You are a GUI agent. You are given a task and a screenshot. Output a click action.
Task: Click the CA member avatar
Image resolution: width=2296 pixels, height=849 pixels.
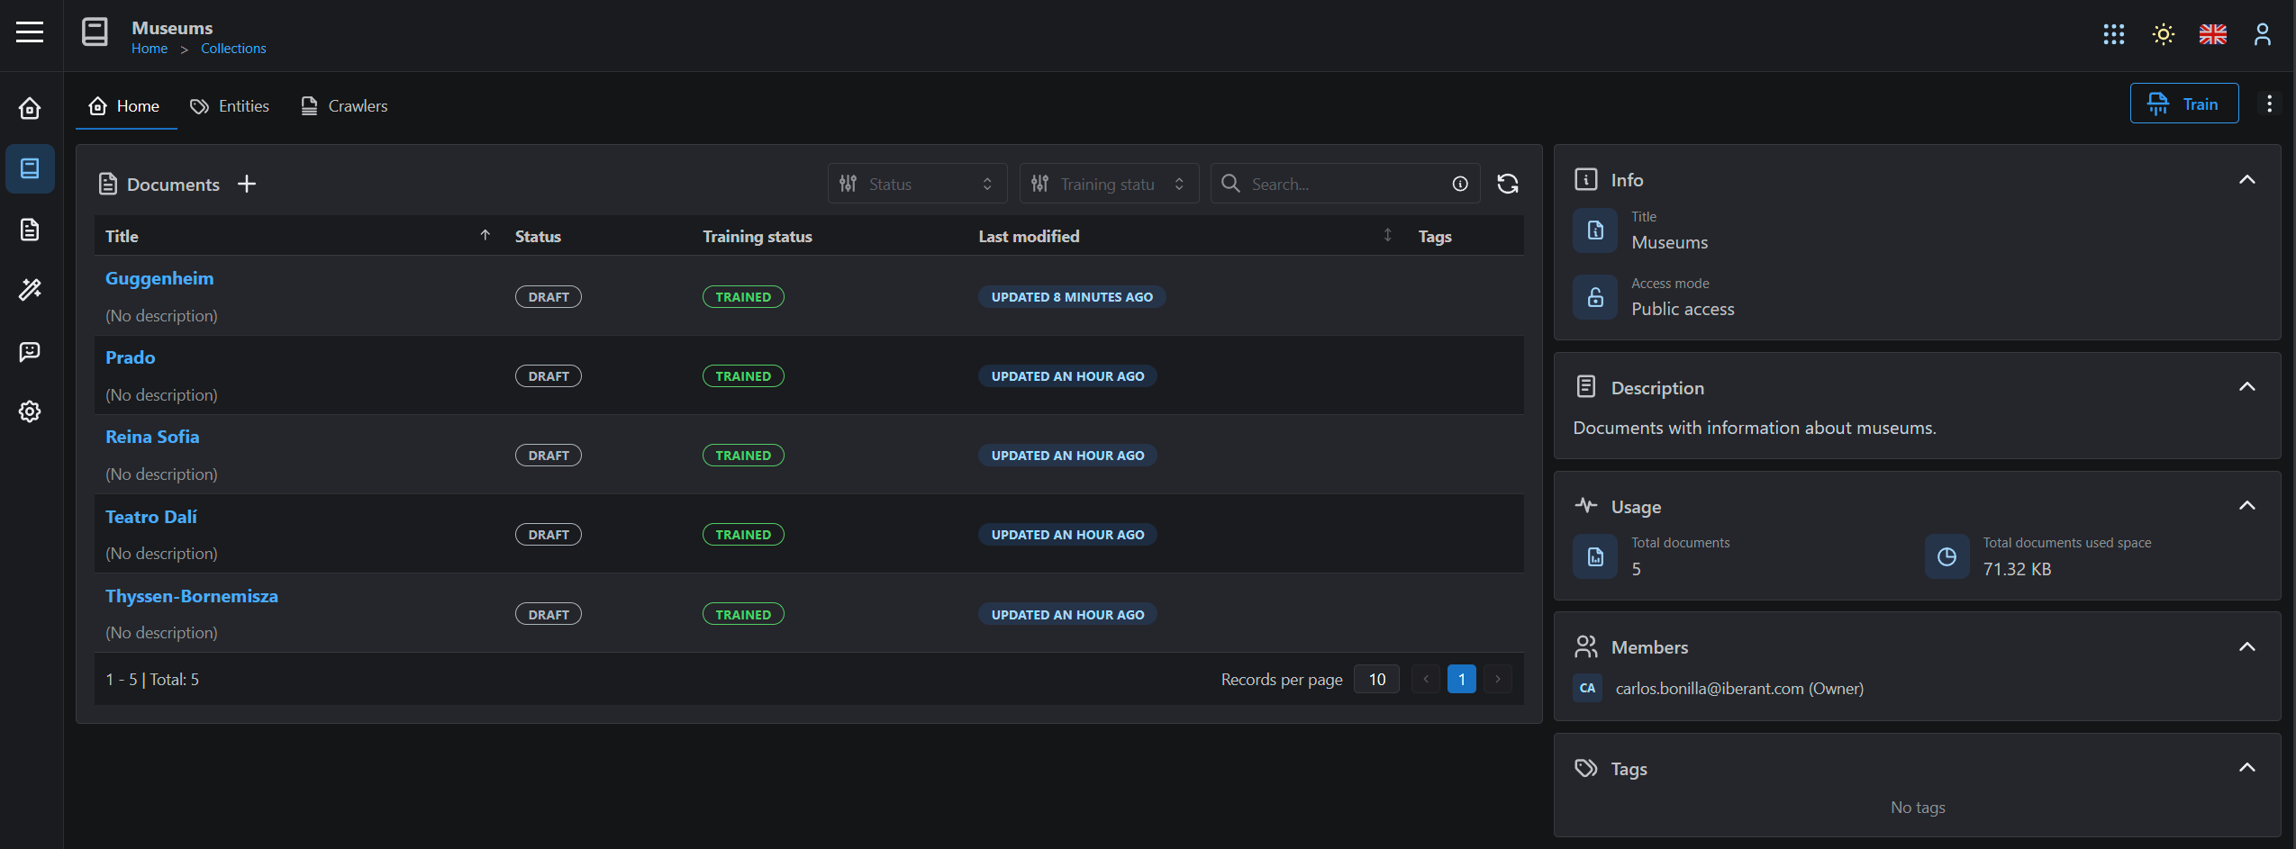tap(1587, 688)
